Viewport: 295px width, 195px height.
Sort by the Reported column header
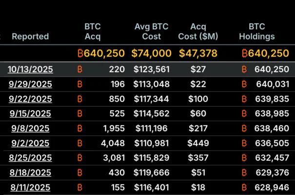click(x=30, y=37)
